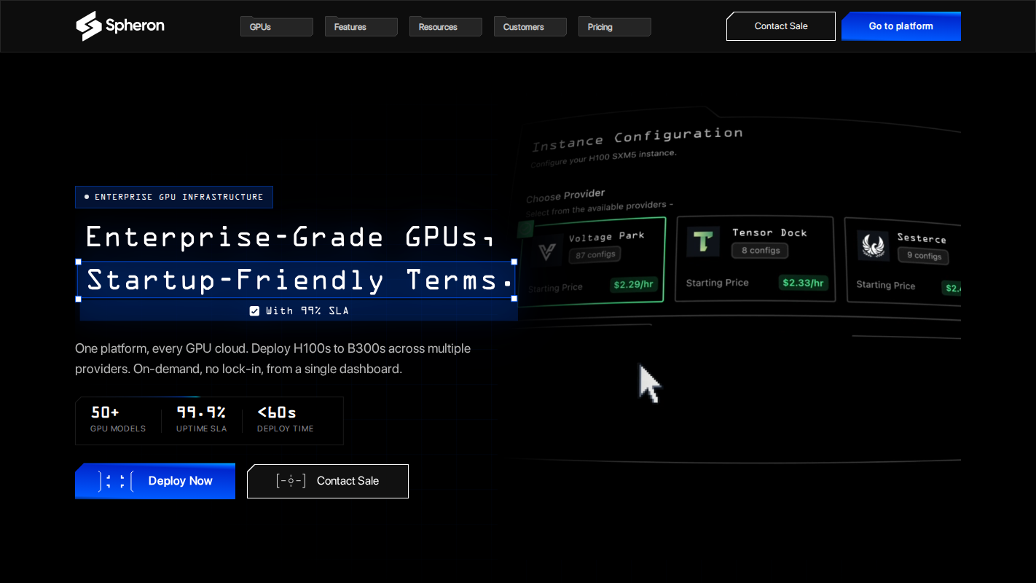Viewport: 1036px width, 583px height.
Task: Open the Features menu
Action: coord(361,26)
